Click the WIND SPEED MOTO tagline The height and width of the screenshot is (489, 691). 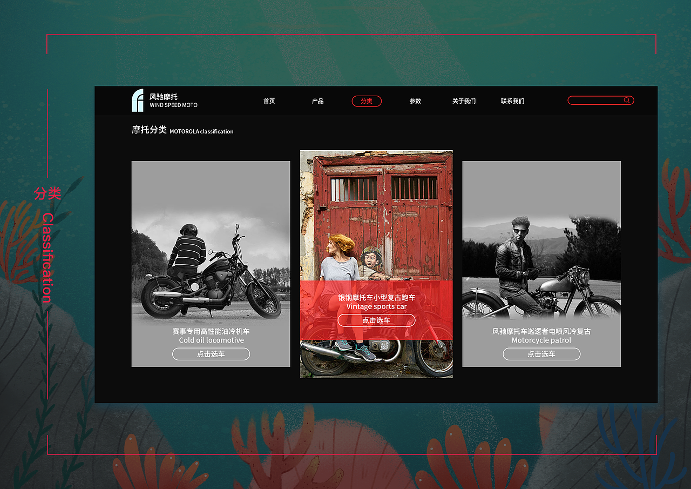click(x=174, y=105)
